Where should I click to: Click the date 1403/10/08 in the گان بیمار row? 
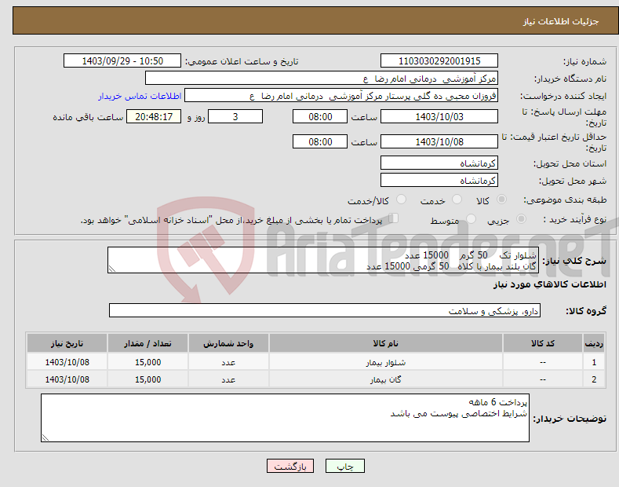point(67,379)
